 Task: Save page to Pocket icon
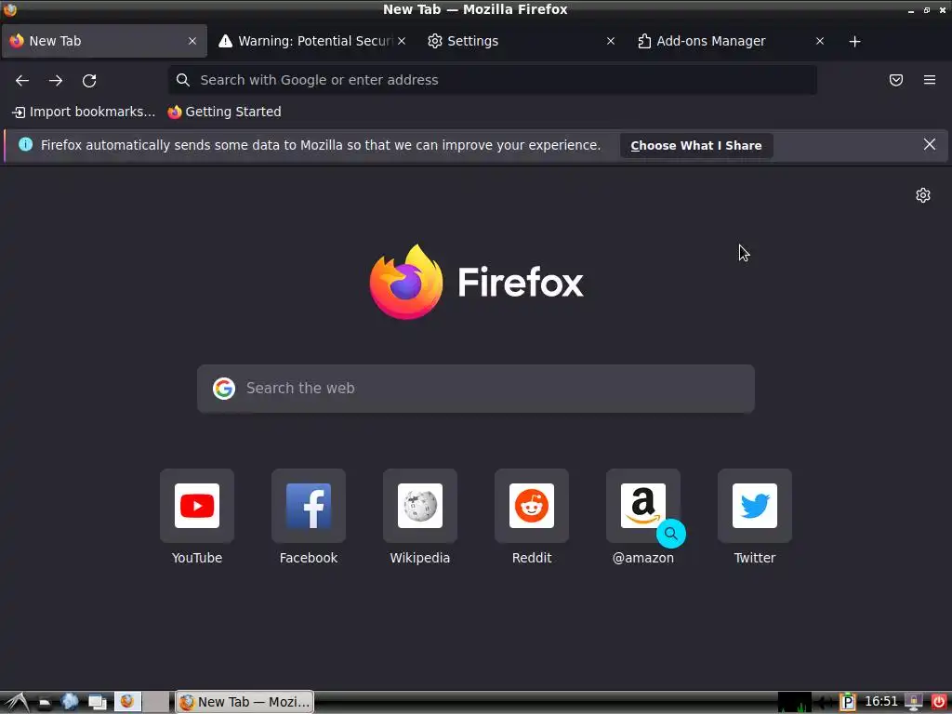coord(896,80)
